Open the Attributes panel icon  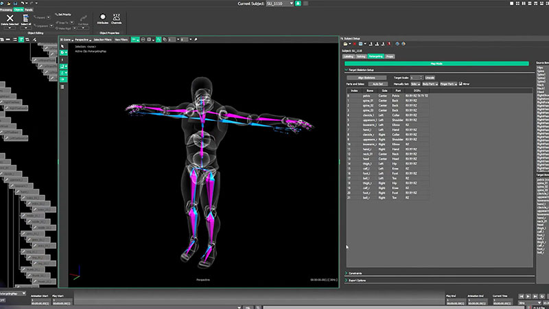[102, 16]
